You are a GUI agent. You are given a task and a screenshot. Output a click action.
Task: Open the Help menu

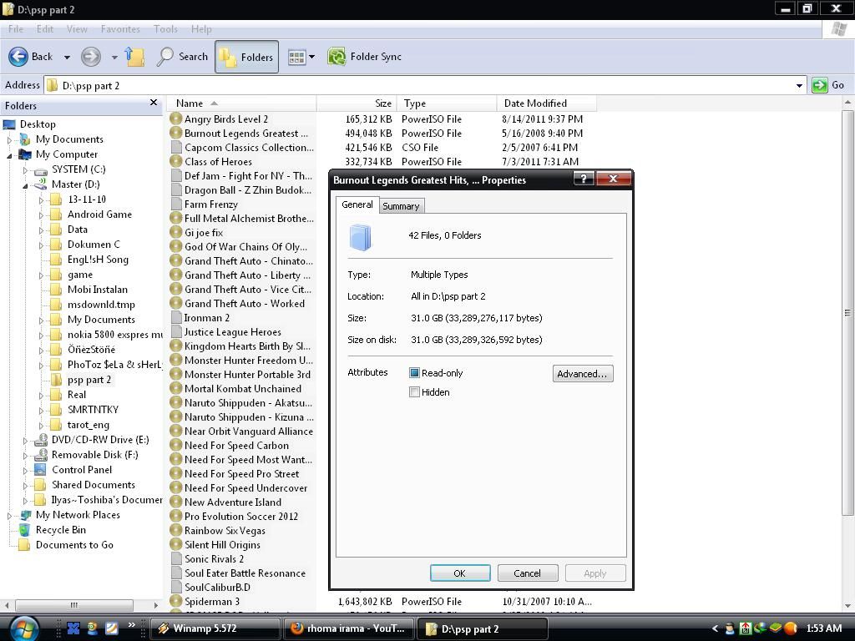201,29
